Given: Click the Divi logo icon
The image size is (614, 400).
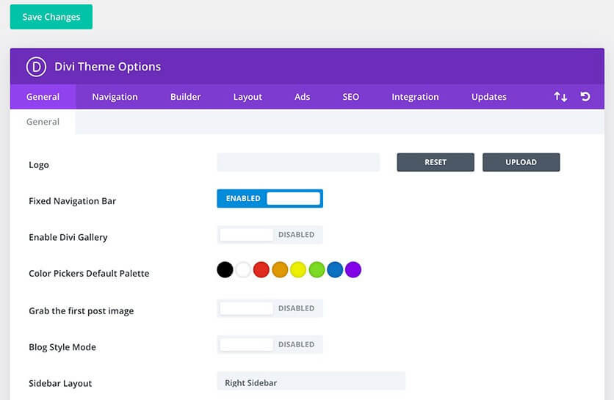Looking at the screenshot, I should 36,67.
